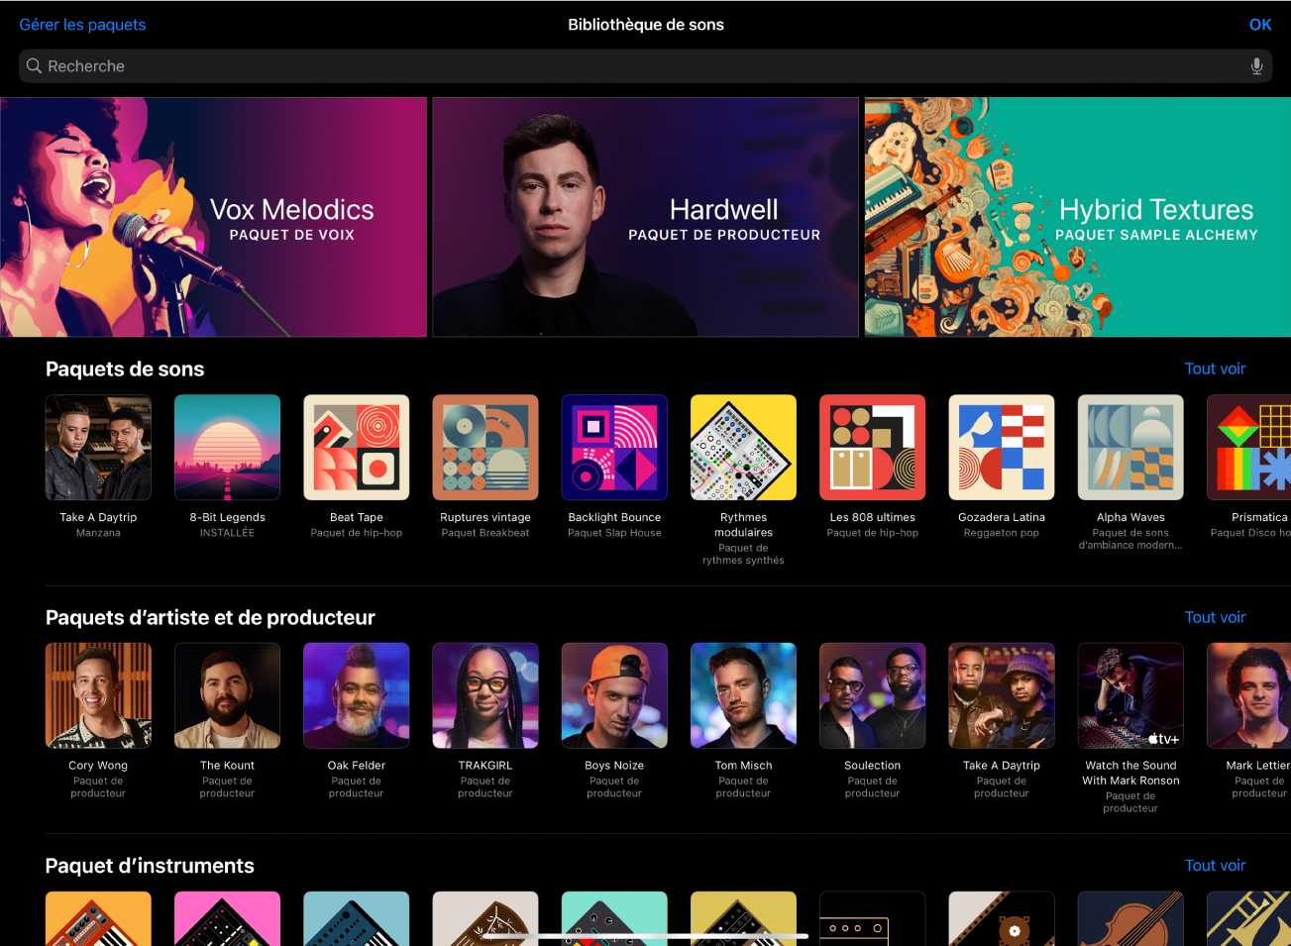Select the Gozadera Latina reggaeton pack

point(1001,447)
